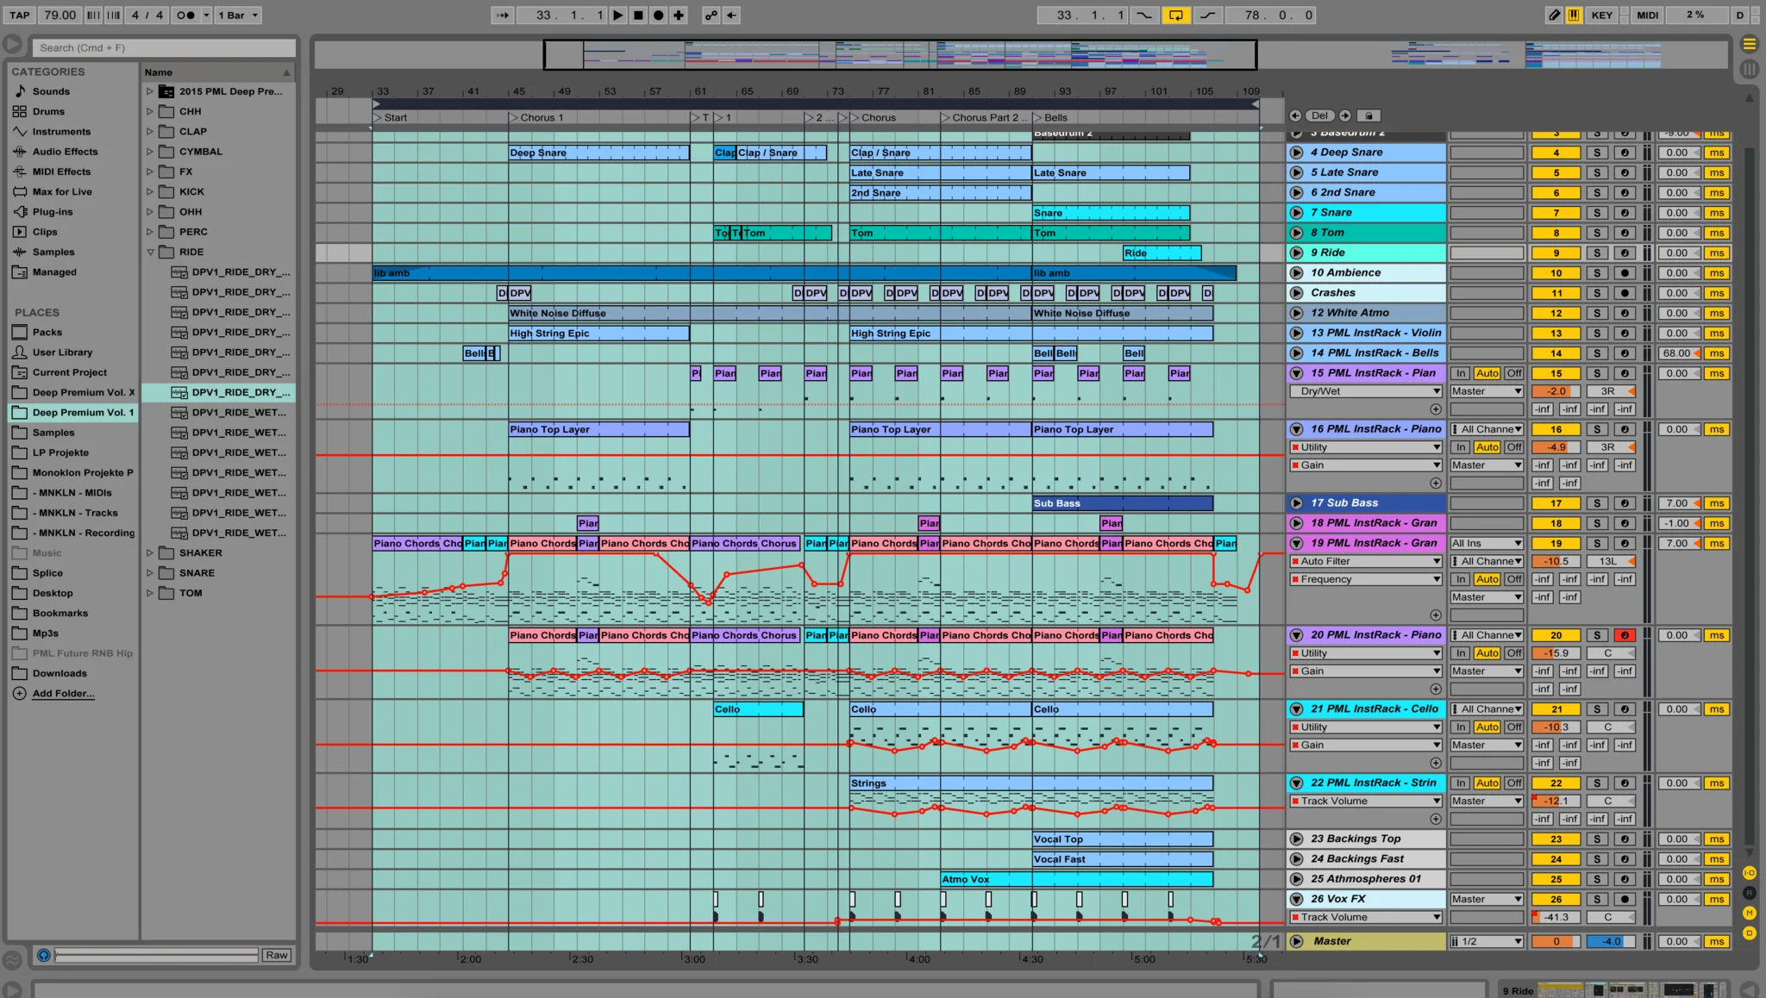
Task: Set monitor to Off on track 15
Action: pos(1514,373)
